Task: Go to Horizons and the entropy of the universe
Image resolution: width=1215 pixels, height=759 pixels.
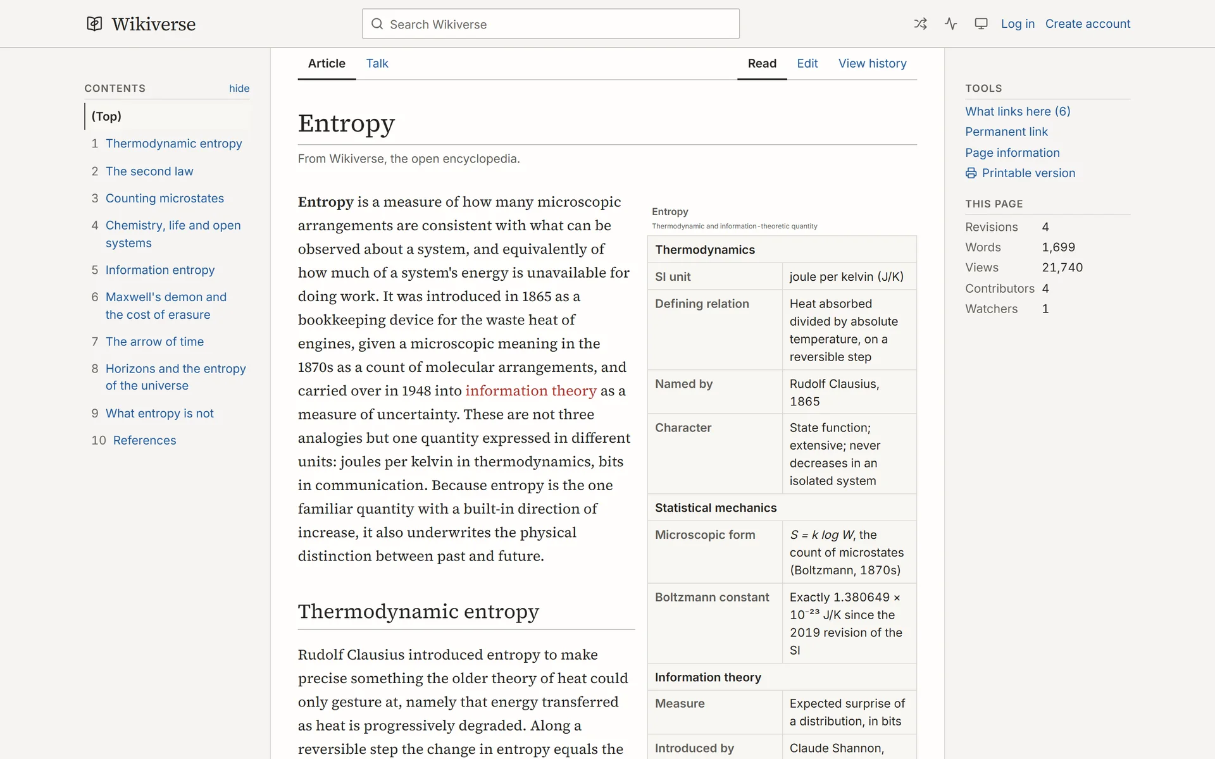Action: pos(175,377)
